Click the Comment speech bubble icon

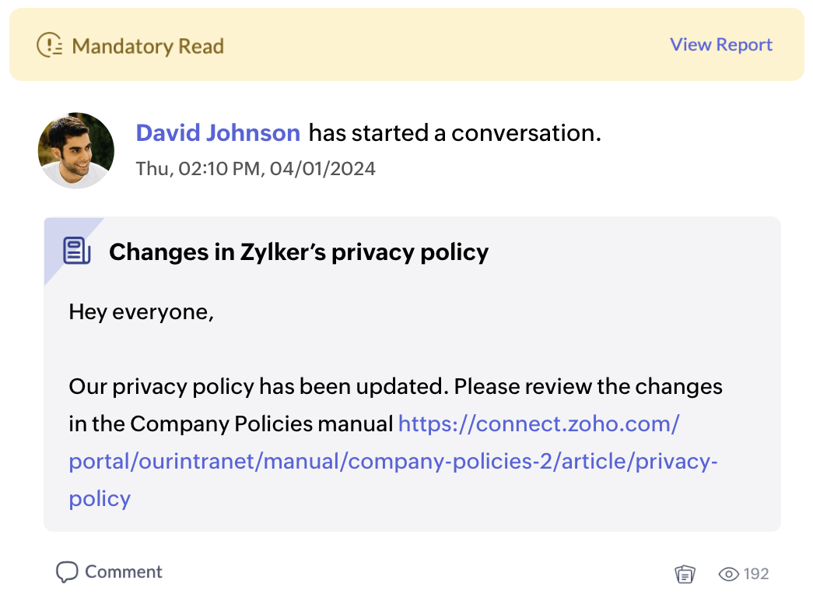click(67, 572)
